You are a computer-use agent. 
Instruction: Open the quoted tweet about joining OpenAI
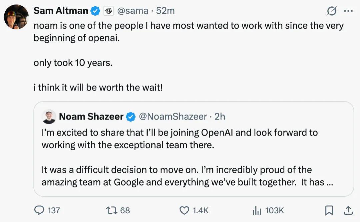pos(194,149)
